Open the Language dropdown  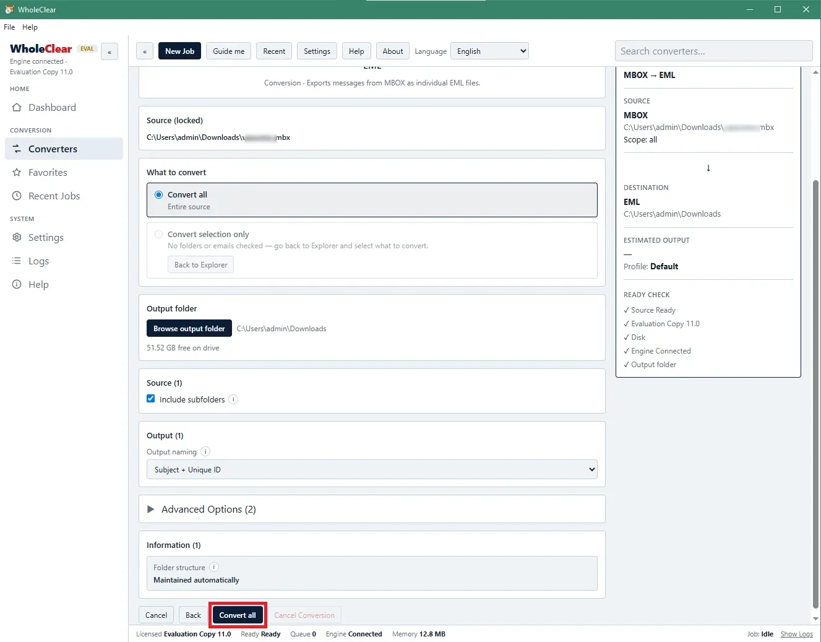[489, 51]
